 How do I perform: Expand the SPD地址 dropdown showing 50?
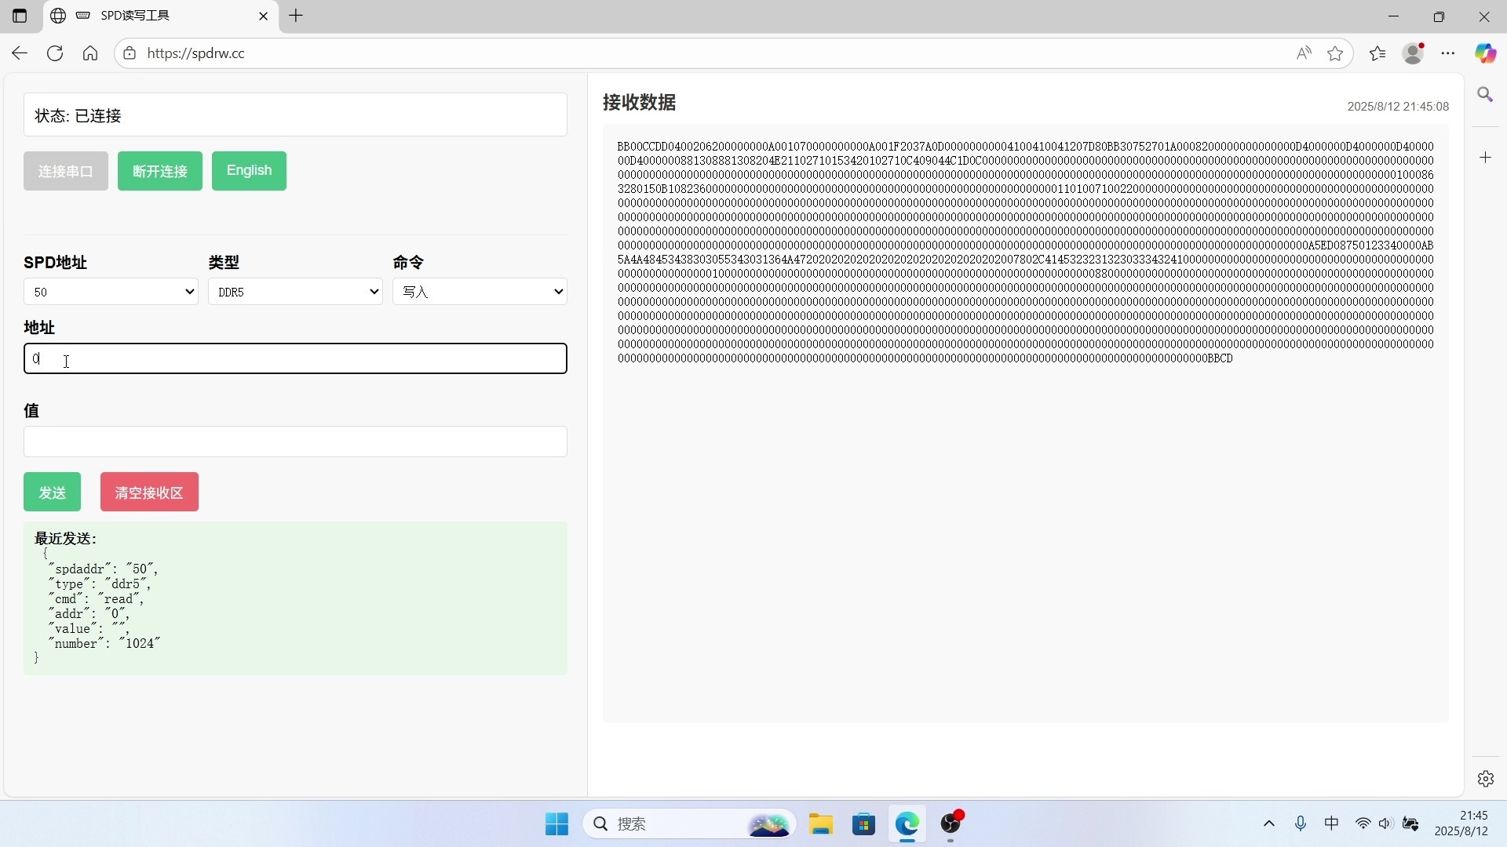click(x=111, y=292)
